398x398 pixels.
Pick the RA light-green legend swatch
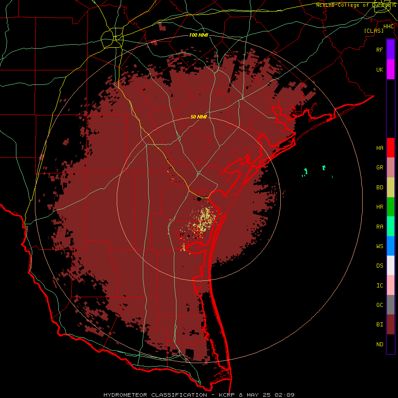coord(390,226)
